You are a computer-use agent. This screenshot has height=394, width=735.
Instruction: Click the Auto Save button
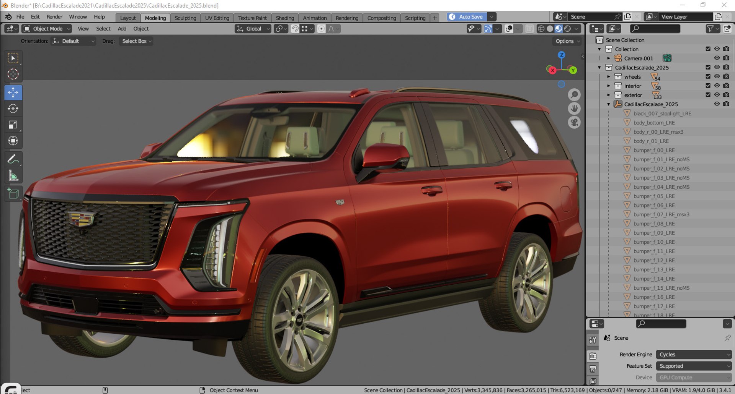tap(467, 17)
